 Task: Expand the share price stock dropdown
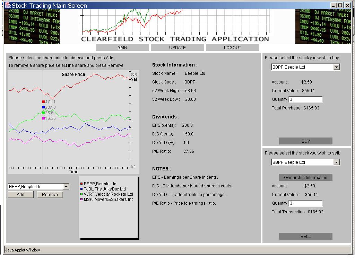(x=66, y=187)
